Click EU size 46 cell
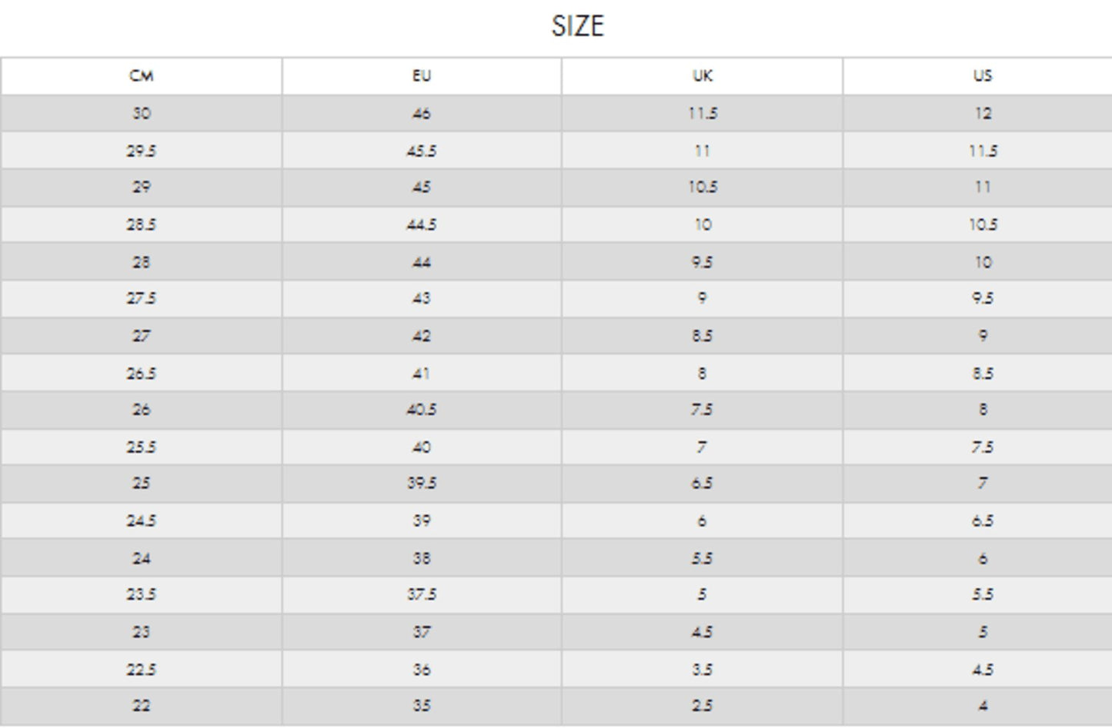Screen dimensions: 1112x728 [421, 114]
